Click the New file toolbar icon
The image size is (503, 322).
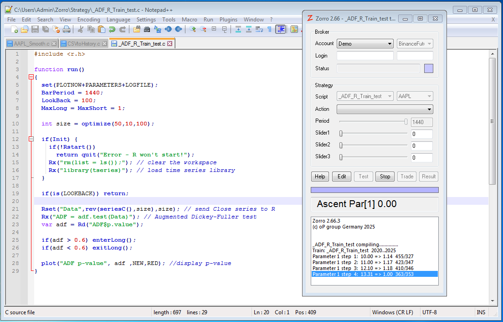pos(15,29)
